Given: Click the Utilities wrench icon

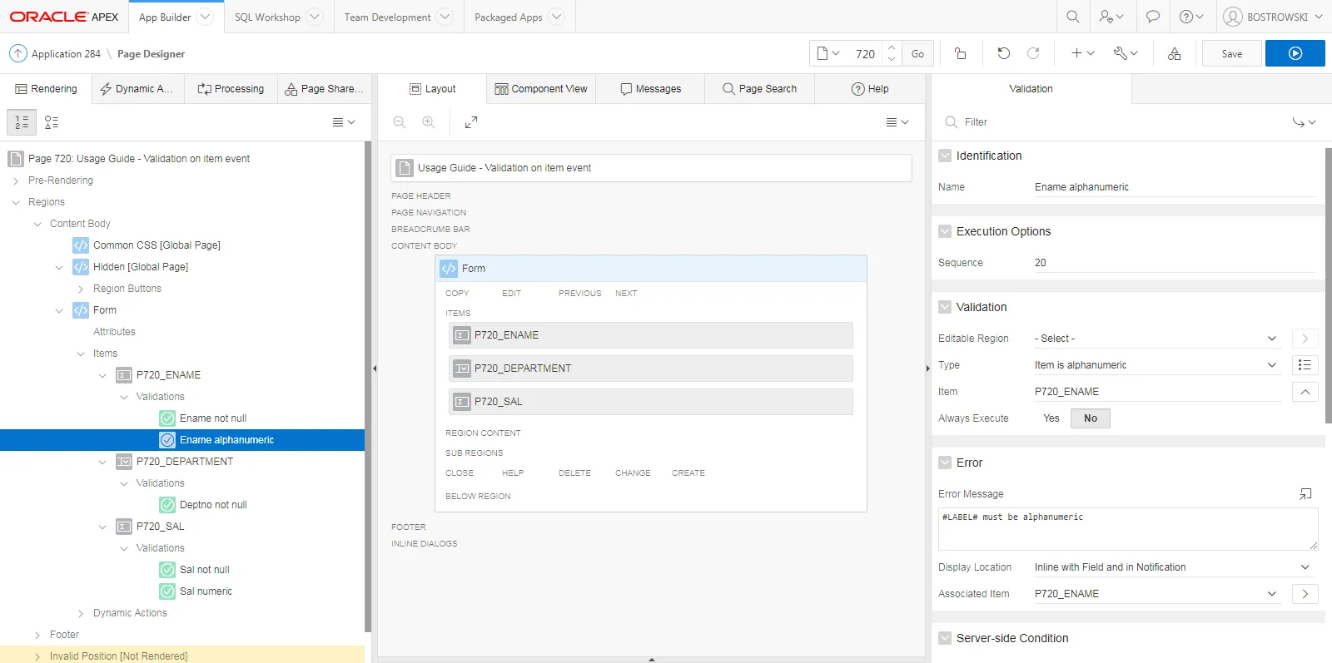Looking at the screenshot, I should (x=1125, y=53).
